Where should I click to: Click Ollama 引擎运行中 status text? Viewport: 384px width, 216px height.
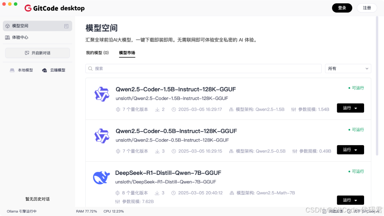22,211
